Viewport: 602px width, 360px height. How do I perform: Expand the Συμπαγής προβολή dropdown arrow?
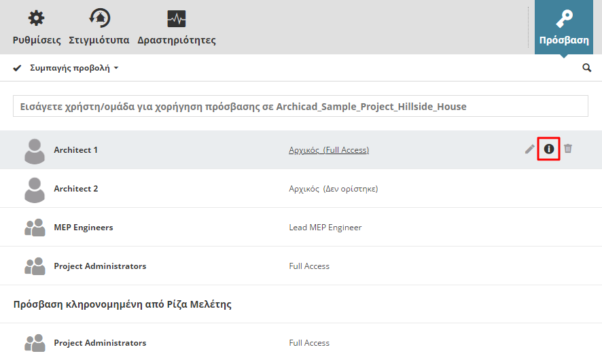pyautogui.click(x=116, y=69)
